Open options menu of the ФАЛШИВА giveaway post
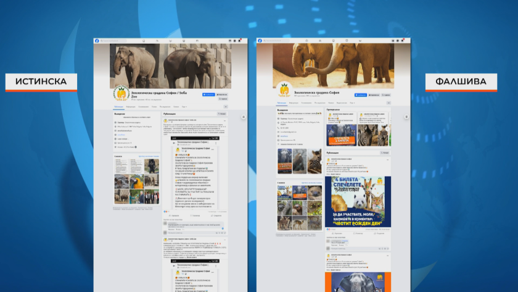Viewport: 518px width, 292px height. tap(388, 159)
